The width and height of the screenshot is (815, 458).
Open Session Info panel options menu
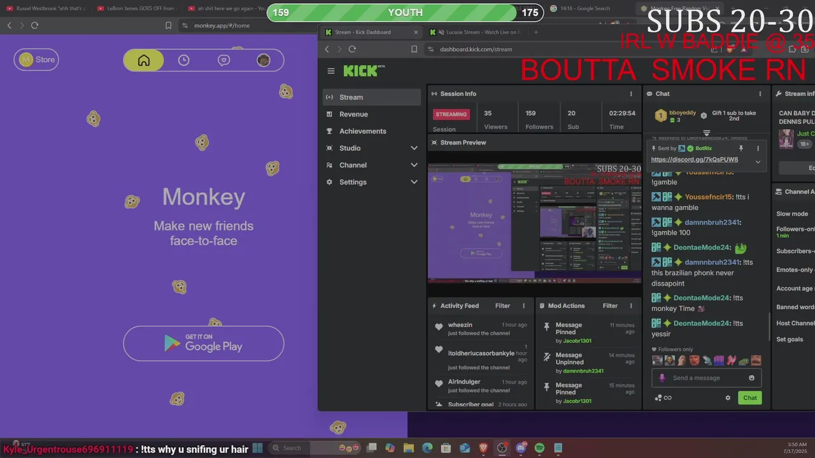click(631, 94)
